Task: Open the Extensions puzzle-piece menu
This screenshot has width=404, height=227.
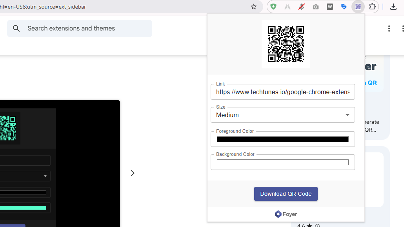Action: tap(372, 7)
